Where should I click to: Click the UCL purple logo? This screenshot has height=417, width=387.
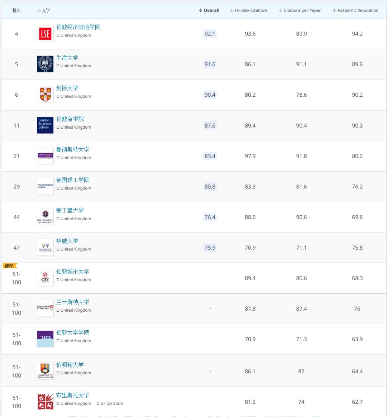[x=45, y=339]
